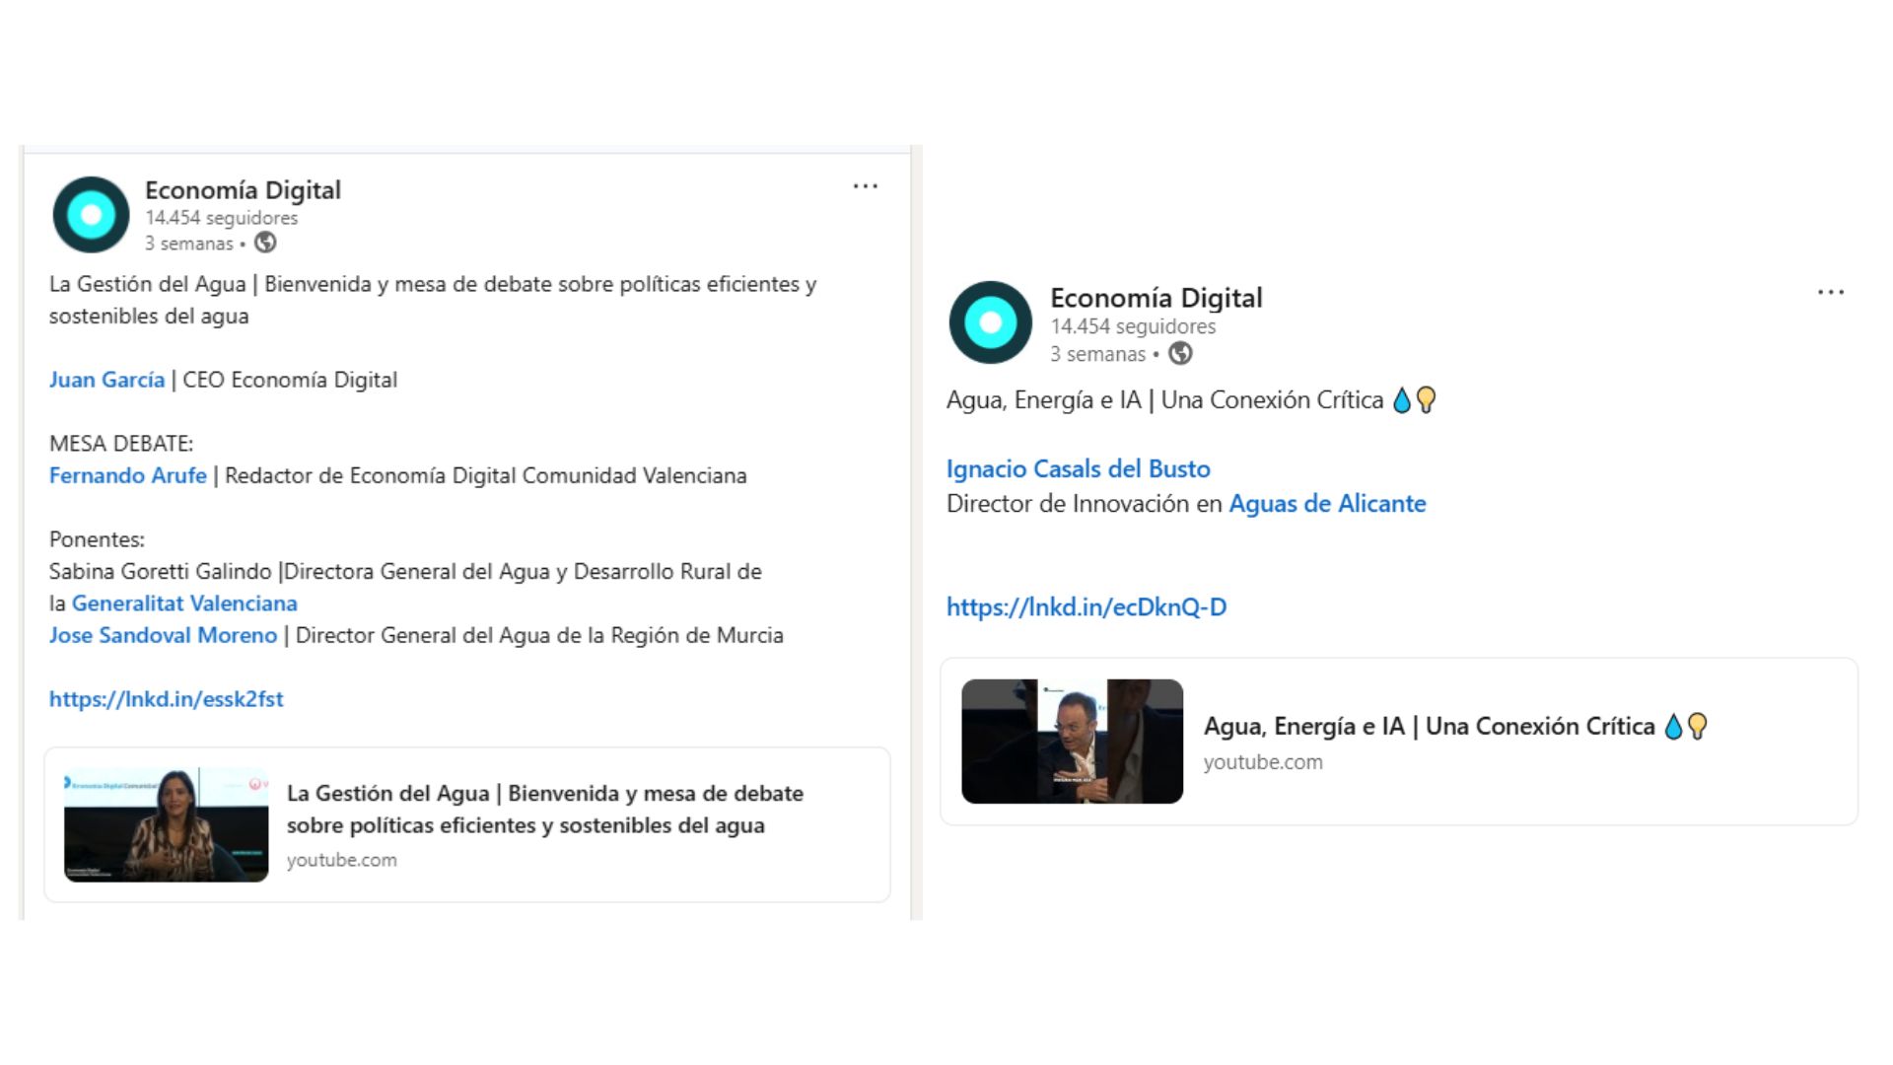Open Agua, Energía e IA preview card title
Screen dimensions: 1893x1065
pyautogui.click(x=1429, y=727)
